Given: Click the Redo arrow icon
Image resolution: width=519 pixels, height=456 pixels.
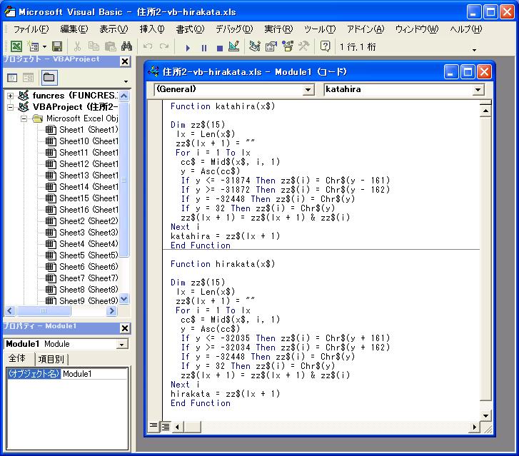Looking at the screenshot, I should pyautogui.click(x=164, y=46).
